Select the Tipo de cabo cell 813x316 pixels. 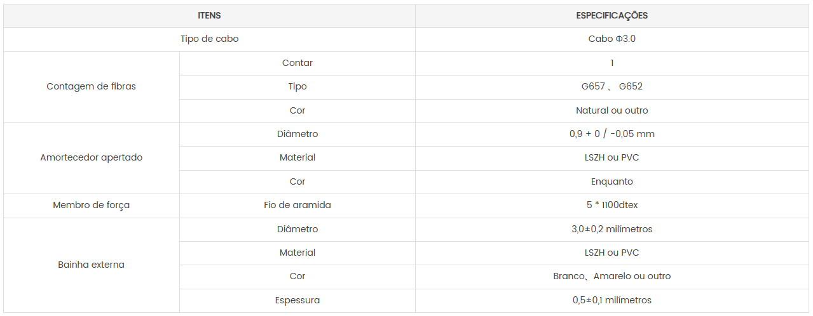pyautogui.click(x=209, y=39)
